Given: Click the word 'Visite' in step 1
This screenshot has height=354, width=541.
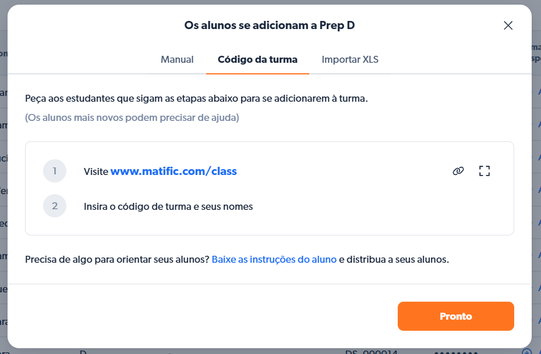Looking at the screenshot, I should coord(96,171).
